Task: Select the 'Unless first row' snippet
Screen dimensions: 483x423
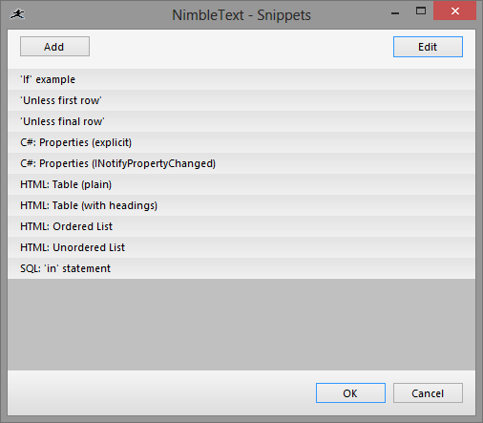Action: tap(241, 100)
